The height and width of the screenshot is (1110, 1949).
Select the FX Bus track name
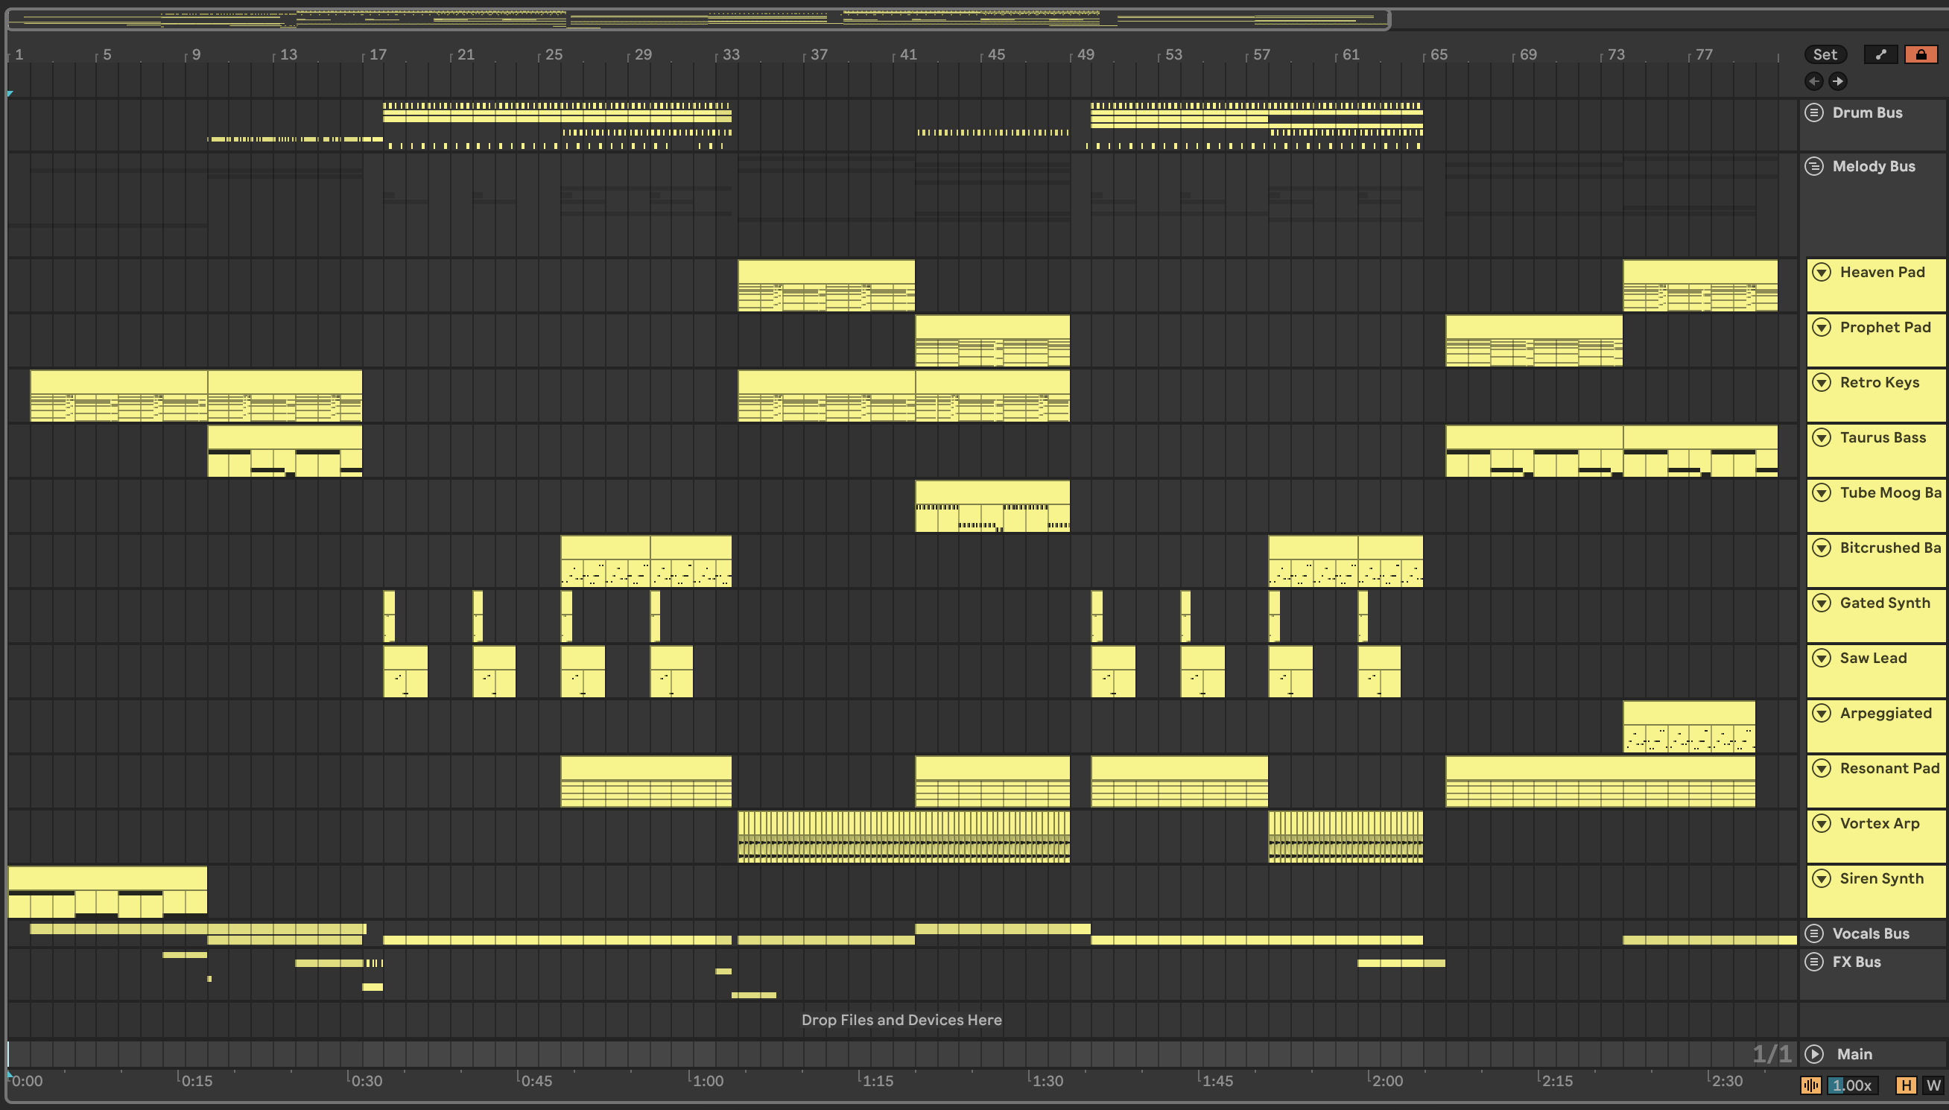coord(1856,961)
